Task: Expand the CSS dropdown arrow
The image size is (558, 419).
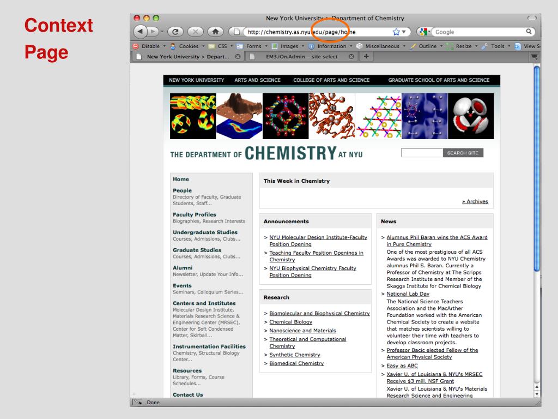Action: pos(232,46)
